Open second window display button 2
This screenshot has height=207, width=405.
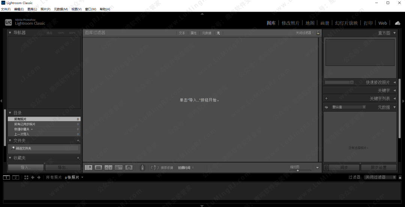(16, 177)
